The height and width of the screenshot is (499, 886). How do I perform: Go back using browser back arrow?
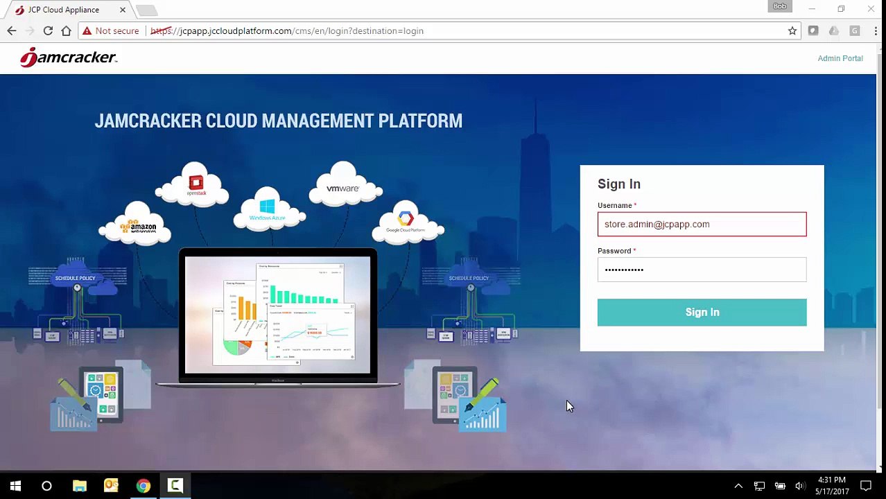coord(12,30)
